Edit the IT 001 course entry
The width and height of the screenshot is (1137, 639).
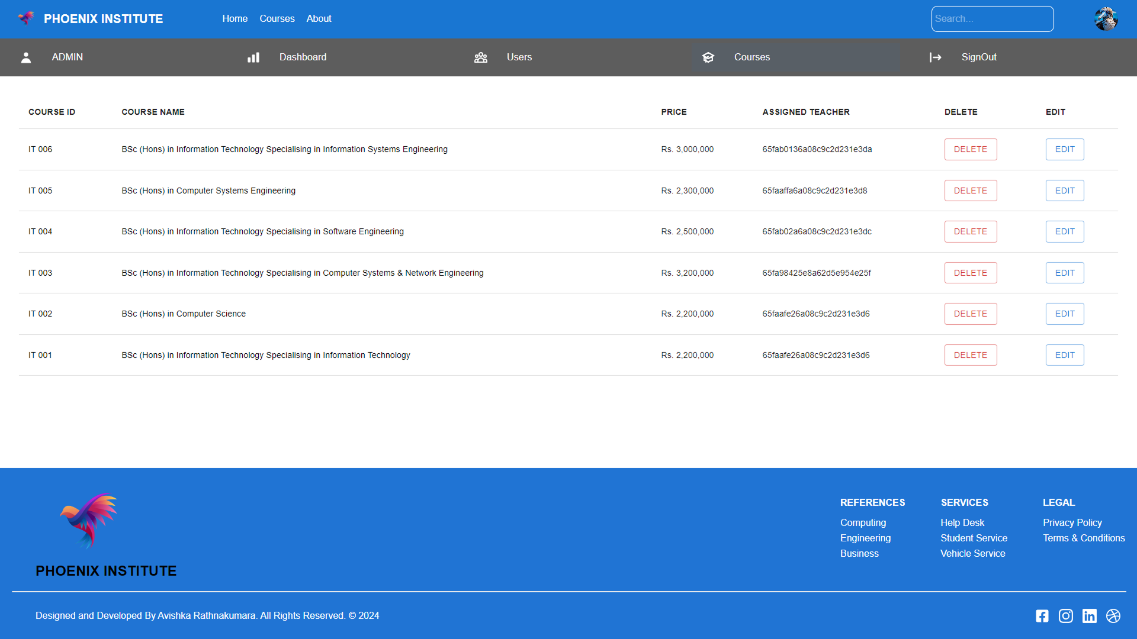point(1064,355)
